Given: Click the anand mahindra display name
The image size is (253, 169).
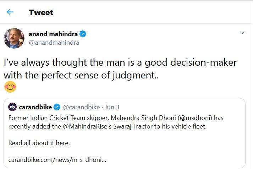Looking at the screenshot, I should [x=53, y=34].
